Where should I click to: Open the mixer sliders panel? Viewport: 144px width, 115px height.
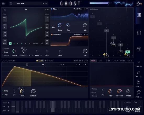tap(139, 33)
